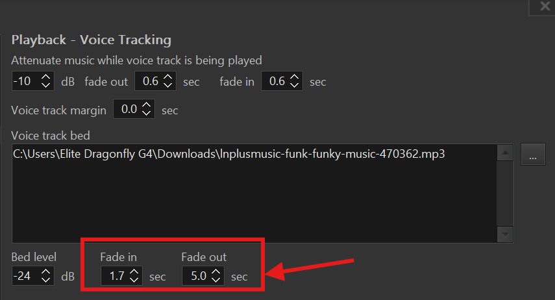The height and width of the screenshot is (300, 555).
Task: Increase attenuation fade out time
Action: coord(168,77)
